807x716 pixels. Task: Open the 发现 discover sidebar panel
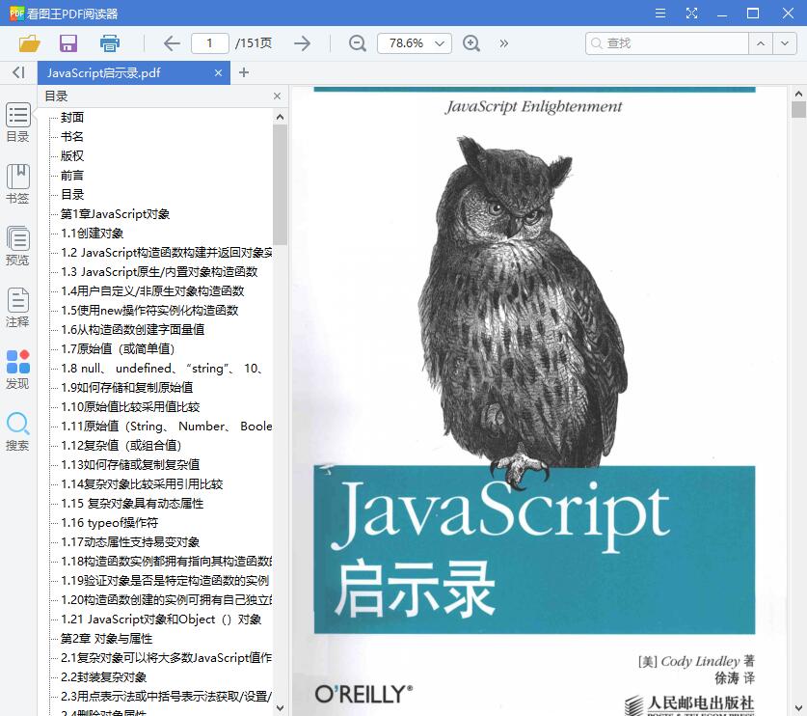pyautogui.click(x=18, y=370)
